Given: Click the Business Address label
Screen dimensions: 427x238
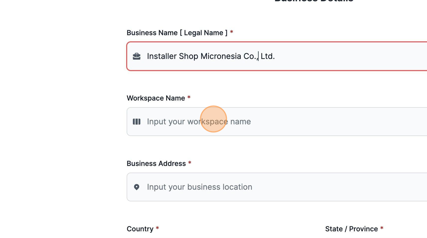Looking at the screenshot, I should tap(156, 163).
